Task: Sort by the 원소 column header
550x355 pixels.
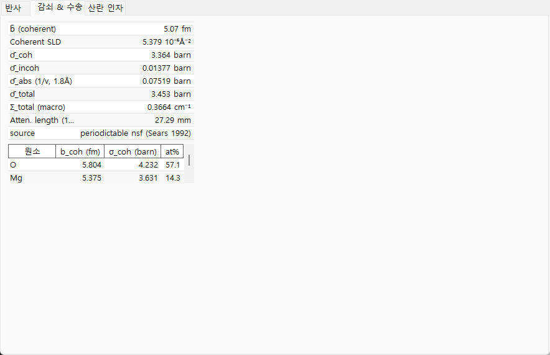Action: pos(32,151)
